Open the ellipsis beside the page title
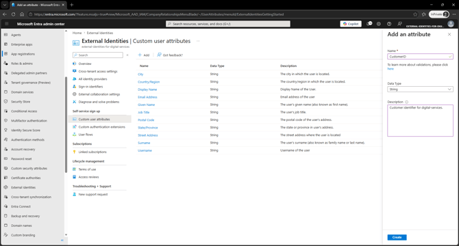The height and width of the screenshot is (246, 459). 198,41
